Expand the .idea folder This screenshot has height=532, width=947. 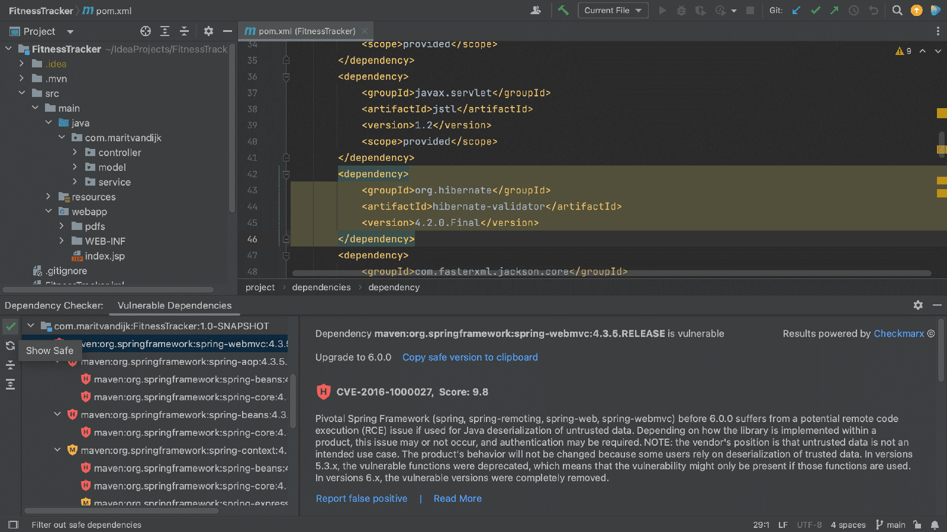[x=22, y=63]
